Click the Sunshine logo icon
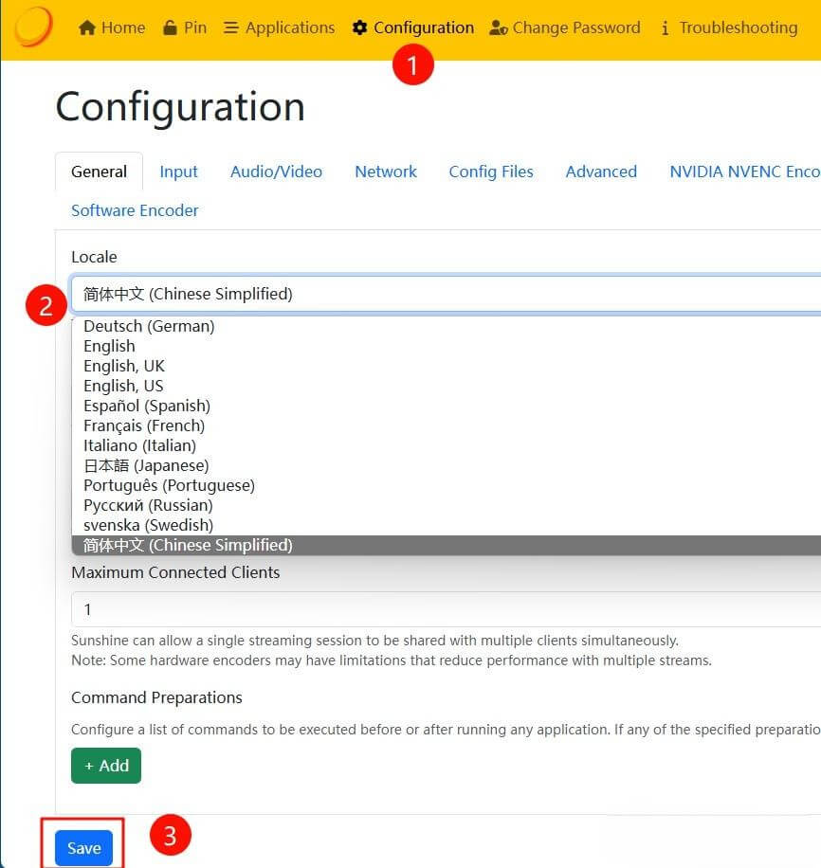821x868 pixels. [x=33, y=27]
